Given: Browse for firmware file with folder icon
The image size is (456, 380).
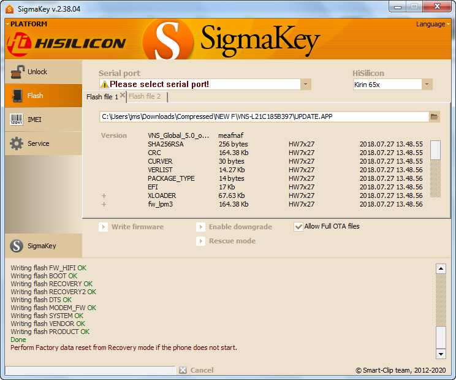Looking at the screenshot, I should coord(434,116).
